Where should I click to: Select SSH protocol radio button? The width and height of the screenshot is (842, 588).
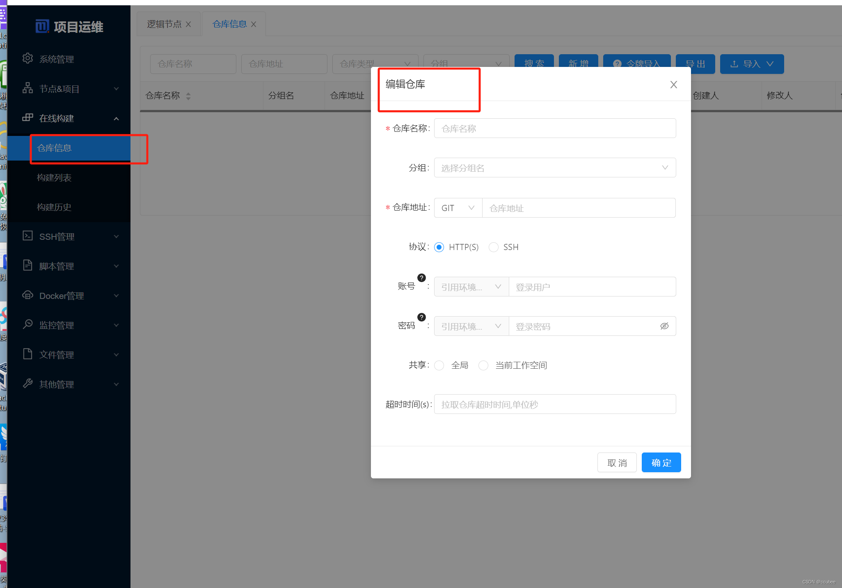(494, 247)
